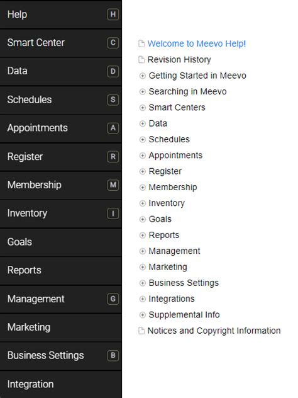Viewport: 298px width, 398px height.
Task: Open the Revision History page link
Action: [x=179, y=60]
